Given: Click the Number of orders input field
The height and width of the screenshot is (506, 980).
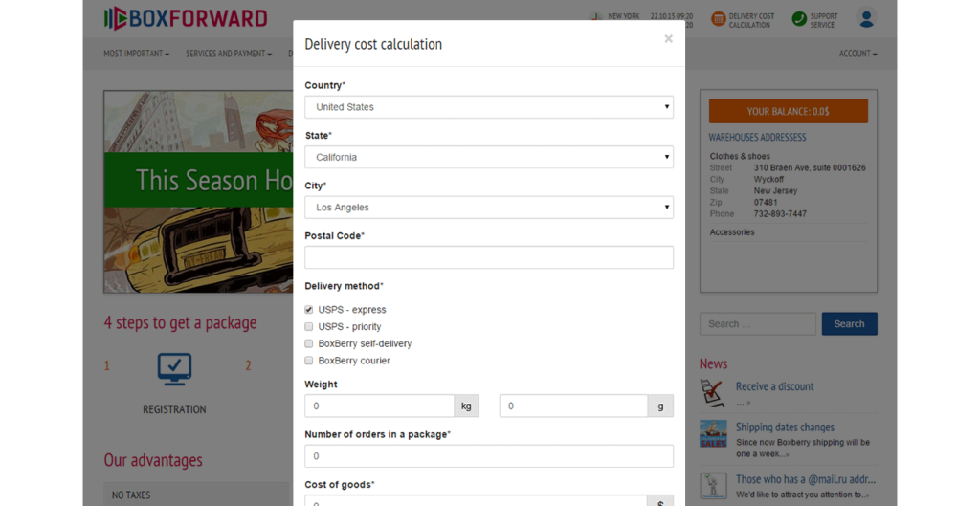Looking at the screenshot, I should pos(489,456).
